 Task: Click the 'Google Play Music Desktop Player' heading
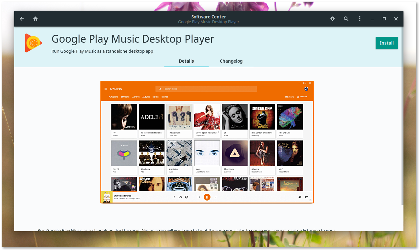tap(133, 39)
